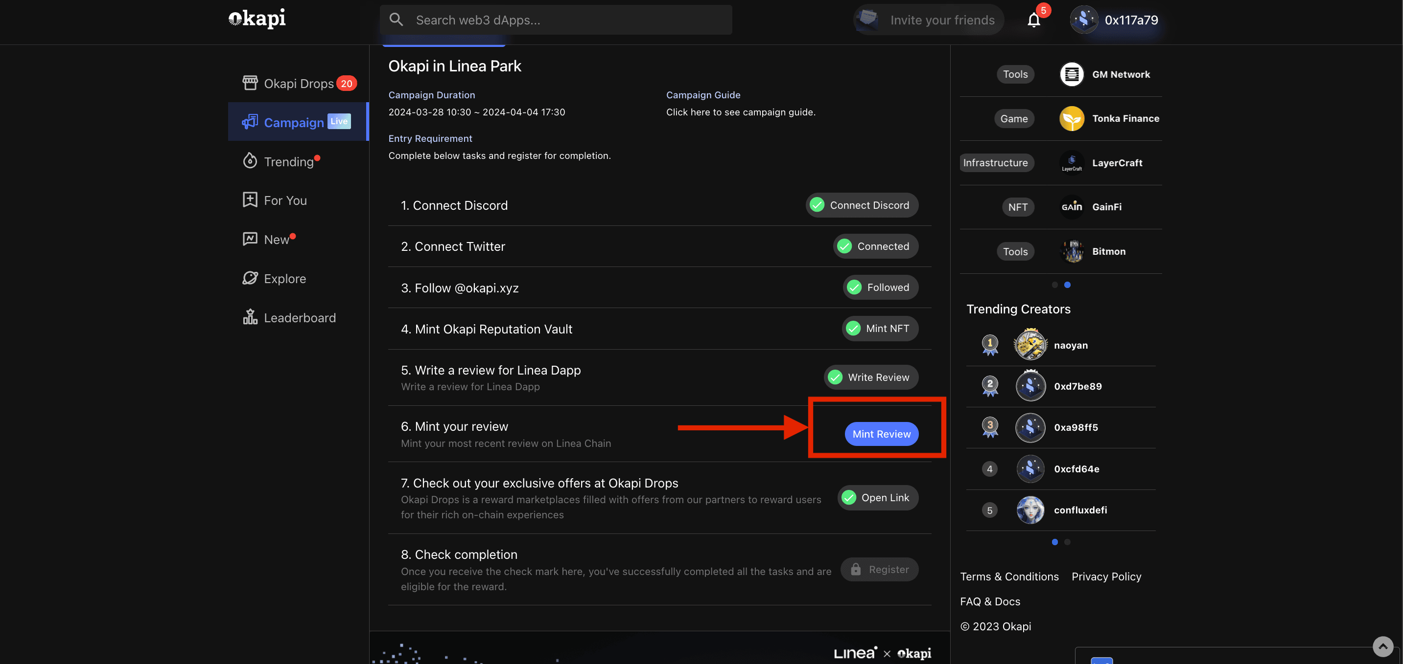The width and height of the screenshot is (1403, 664).
Task: Select the Campaign sidebar item
Action: pos(299,122)
